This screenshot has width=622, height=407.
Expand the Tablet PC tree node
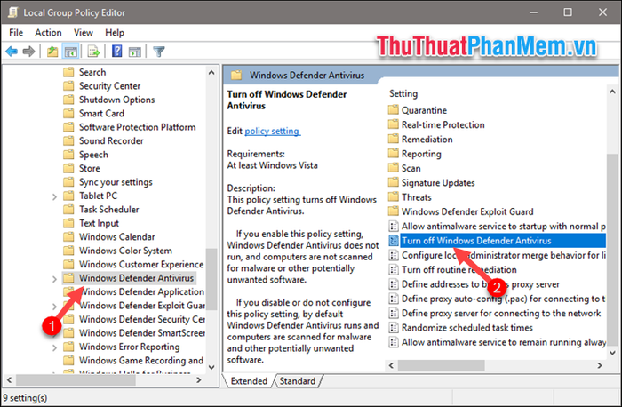point(54,196)
